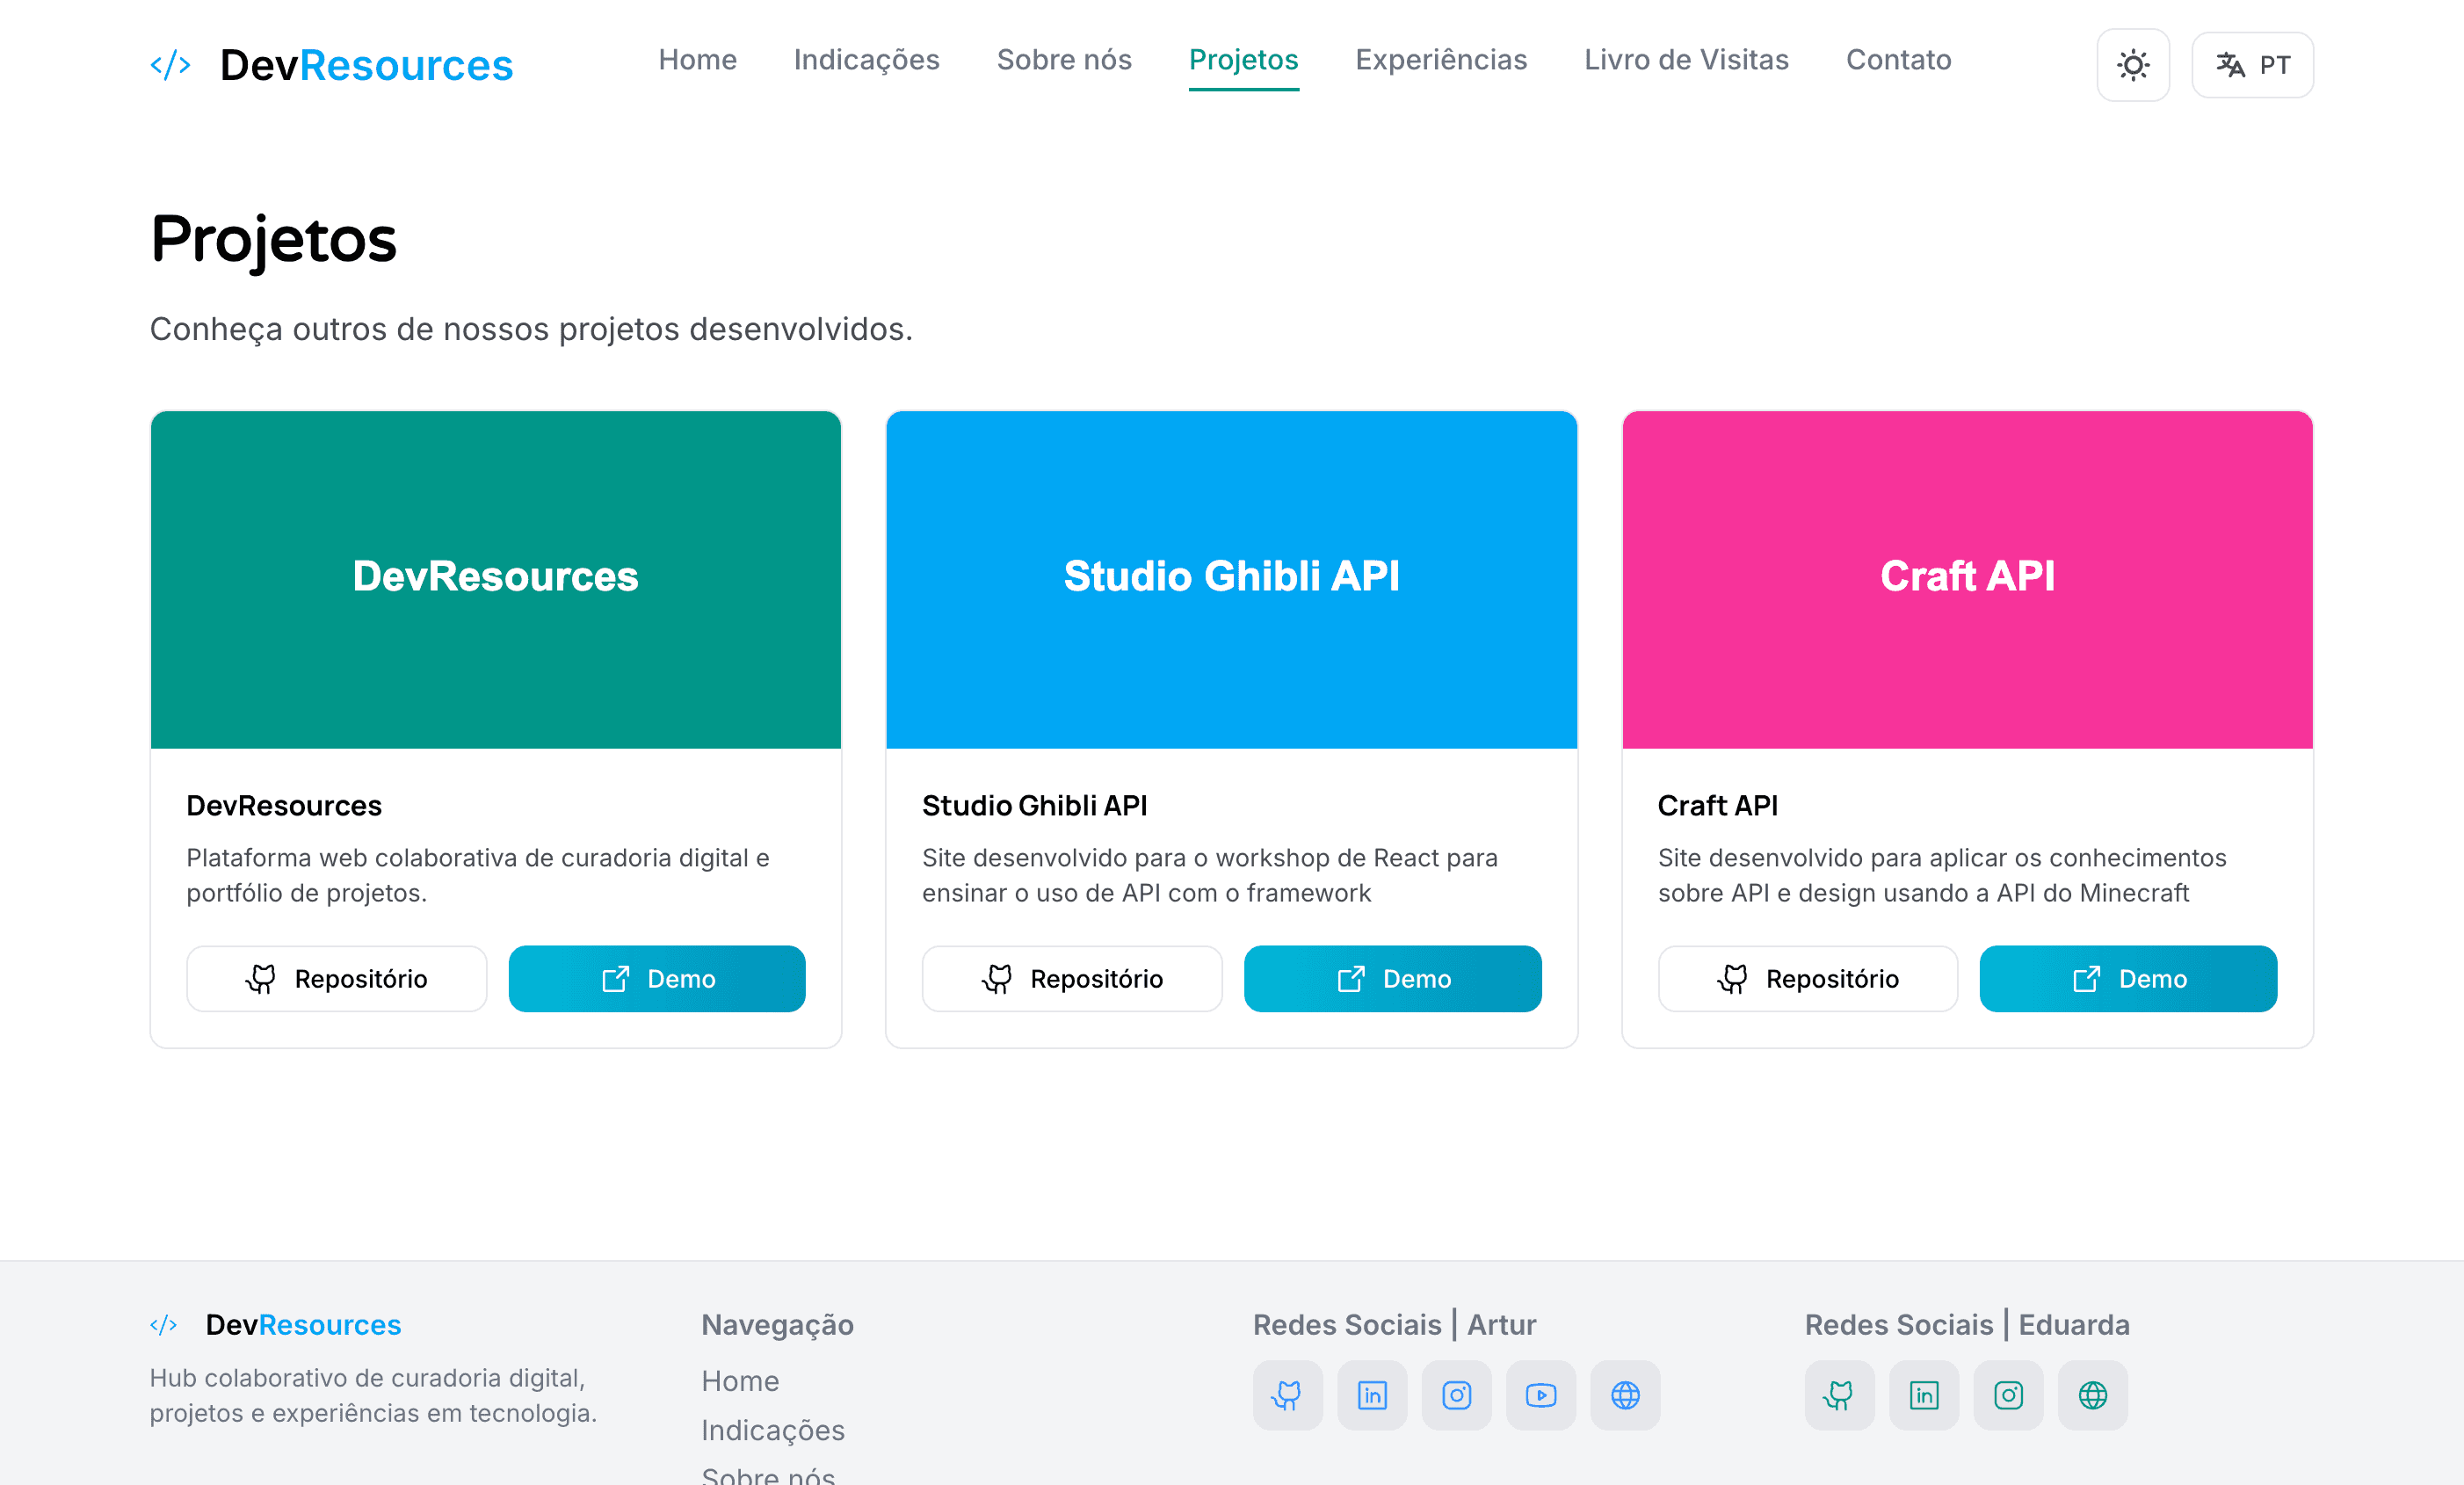Screen dimensions: 2464x1485
Task: Click 'Conheça outros de nossos projetos desenvolvidos.' text
Action: [x=531, y=329]
